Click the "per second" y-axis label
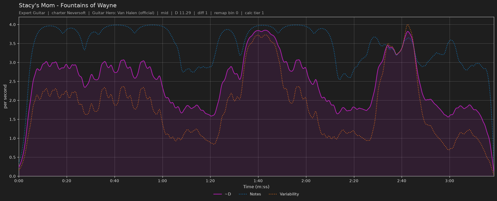497x201 pixels. coord(5,97)
